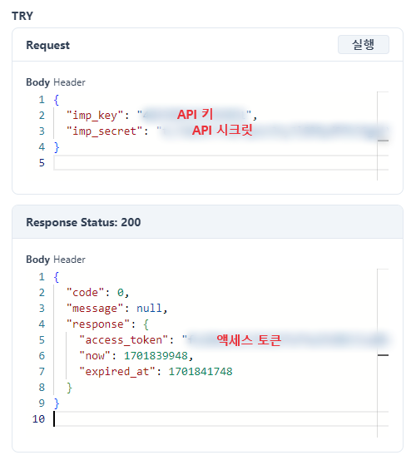Click the expired_at value 1701841748
Image resolution: width=416 pixels, height=465 pixels.
tap(201, 371)
